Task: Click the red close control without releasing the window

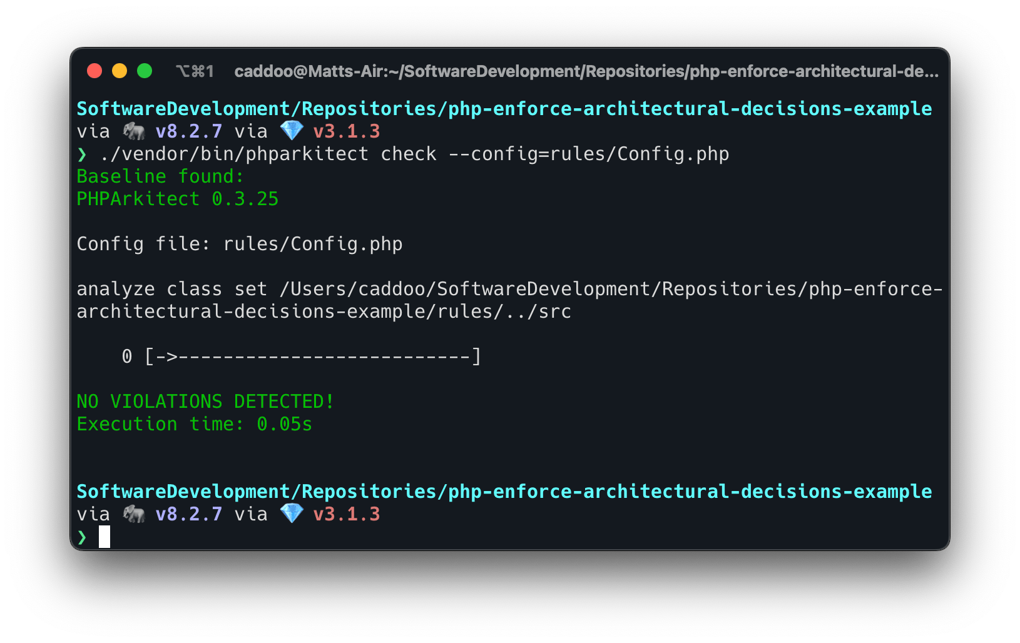Action: (94, 71)
